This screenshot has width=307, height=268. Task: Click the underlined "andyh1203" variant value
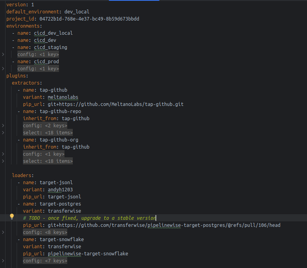click(60, 189)
